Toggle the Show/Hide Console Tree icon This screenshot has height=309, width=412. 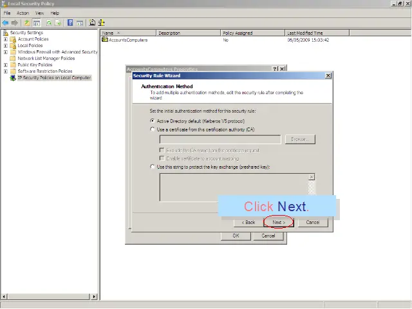pos(37,23)
